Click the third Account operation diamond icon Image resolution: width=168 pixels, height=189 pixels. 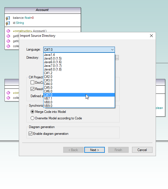[x=8, y=41]
